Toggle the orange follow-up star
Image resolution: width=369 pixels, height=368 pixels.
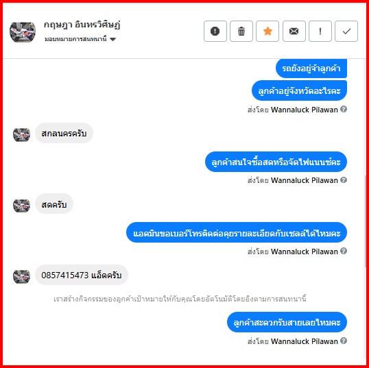pos(267,31)
